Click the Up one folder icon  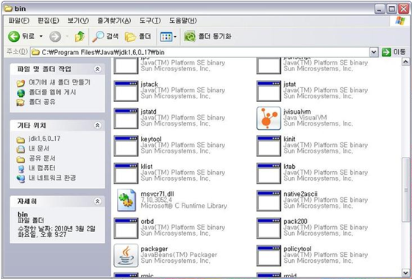[79, 37]
